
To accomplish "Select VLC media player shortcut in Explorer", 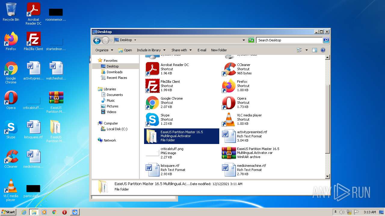I will click(258, 119).
